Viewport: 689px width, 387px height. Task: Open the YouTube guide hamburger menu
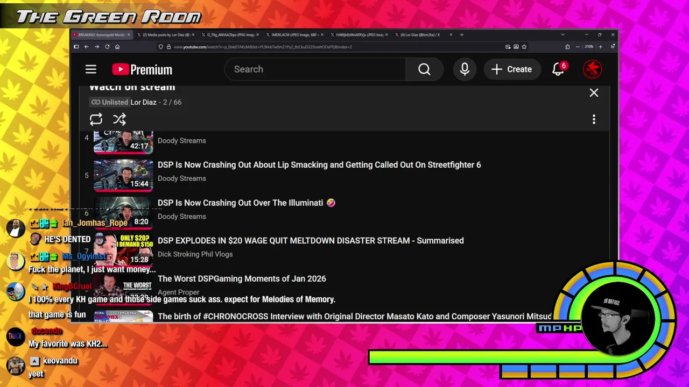(x=90, y=69)
